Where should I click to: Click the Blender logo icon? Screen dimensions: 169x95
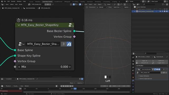click(2, 2)
